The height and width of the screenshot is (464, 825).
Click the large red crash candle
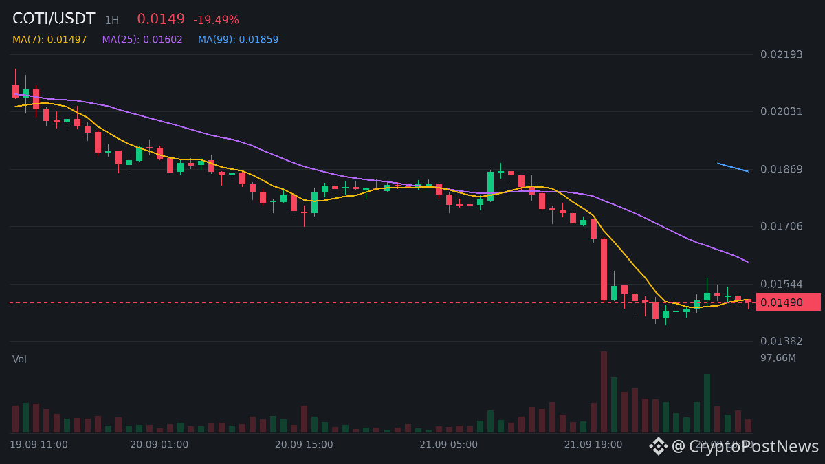604,269
